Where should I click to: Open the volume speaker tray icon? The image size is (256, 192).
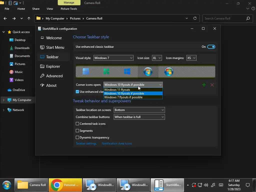206,185
